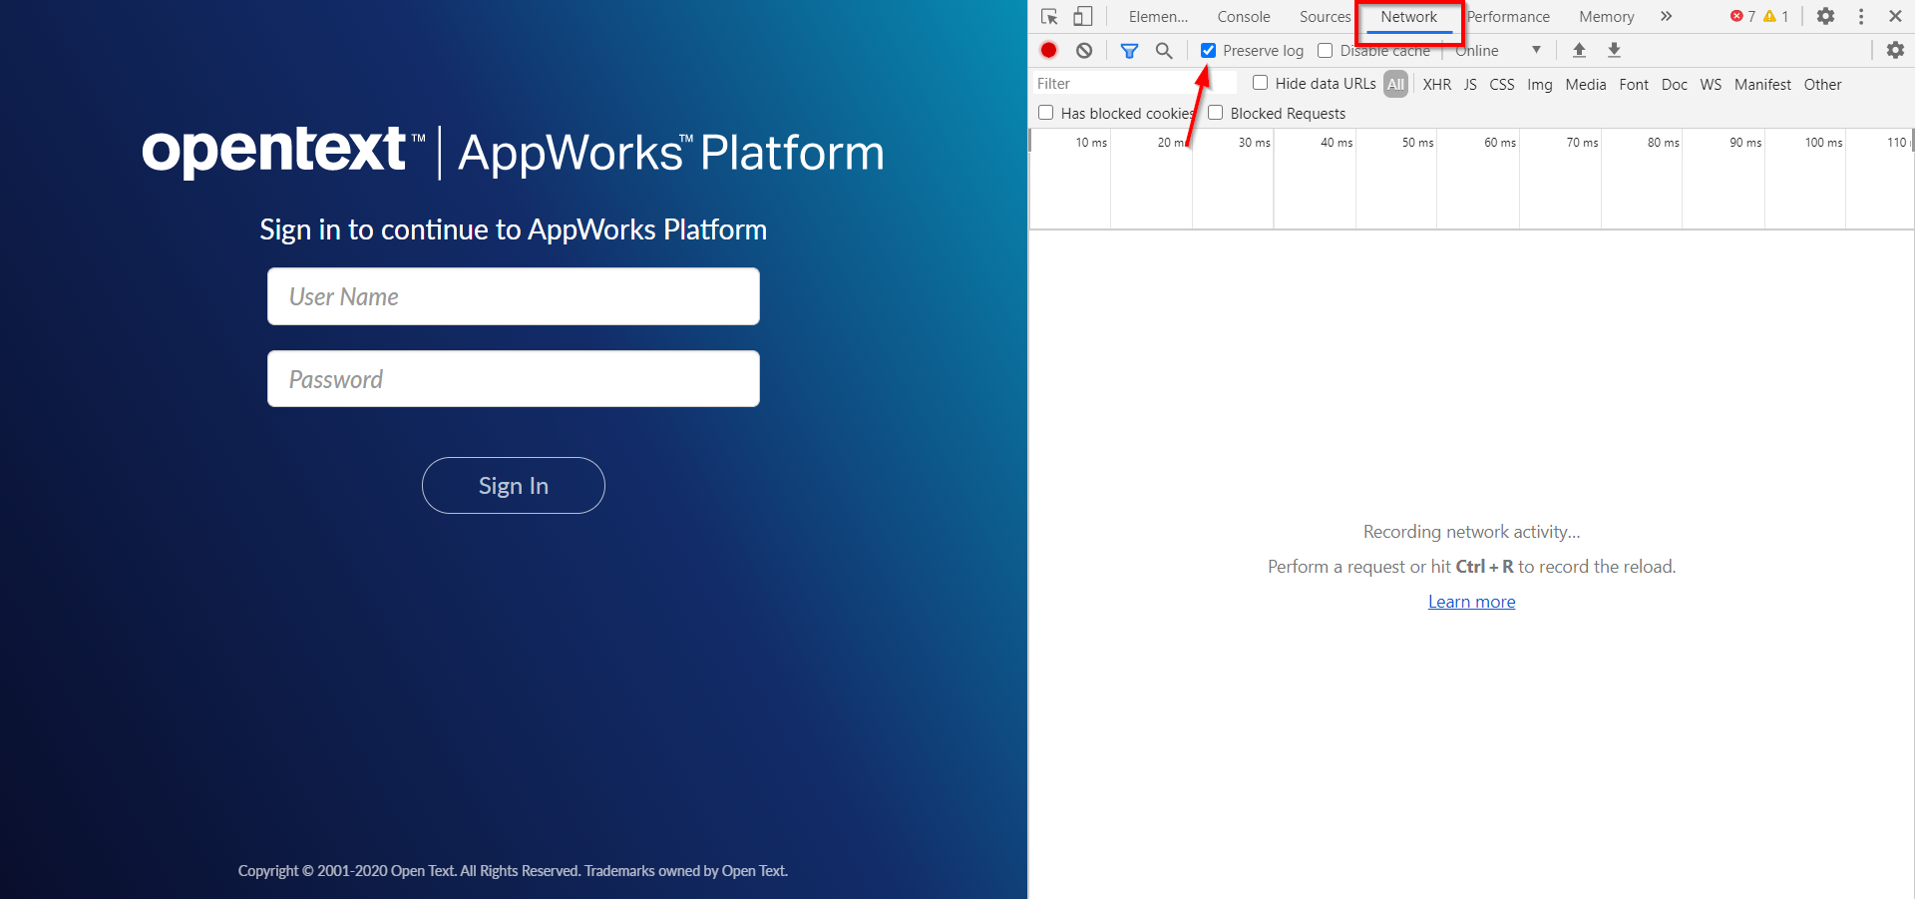This screenshot has width=1915, height=899.
Task: Switch to the Console tab
Action: tap(1243, 17)
